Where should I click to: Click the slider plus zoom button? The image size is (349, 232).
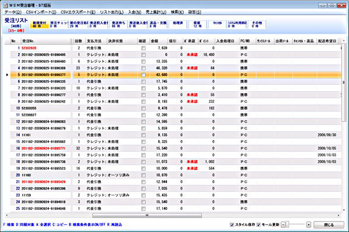click(x=308, y=224)
